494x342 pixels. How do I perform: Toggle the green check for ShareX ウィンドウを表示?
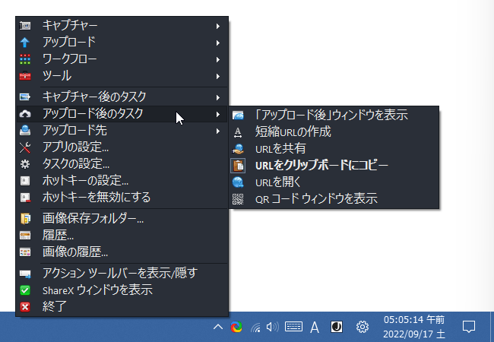(25, 290)
